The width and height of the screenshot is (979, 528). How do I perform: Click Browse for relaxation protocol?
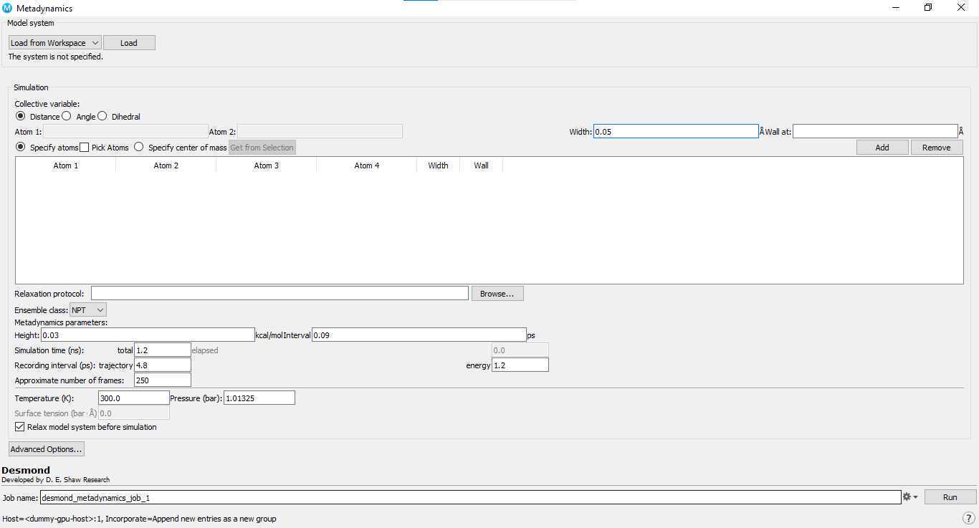coord(497,294)
